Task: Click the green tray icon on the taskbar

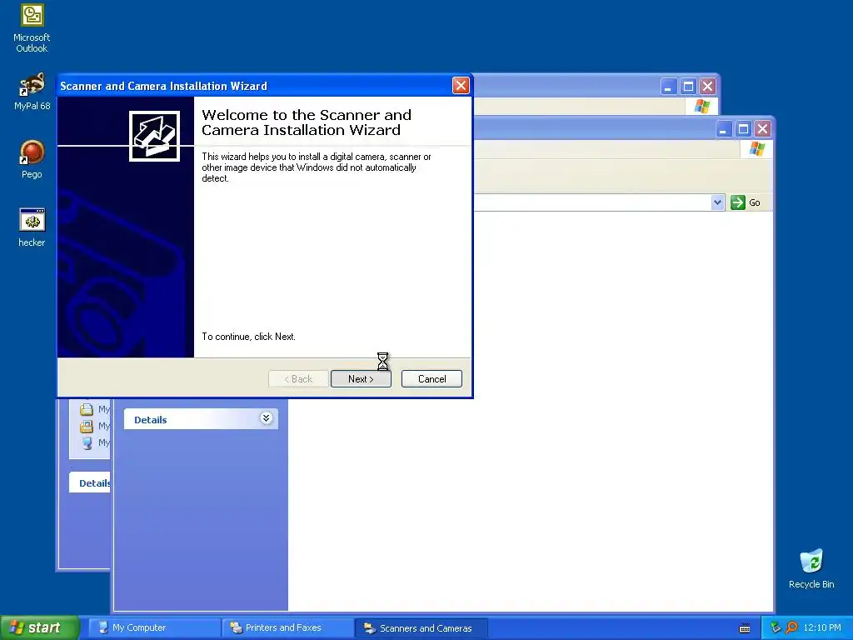Action: (x=776, y=627)
